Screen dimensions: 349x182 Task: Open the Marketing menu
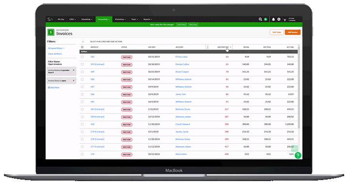tap(120, 19)
